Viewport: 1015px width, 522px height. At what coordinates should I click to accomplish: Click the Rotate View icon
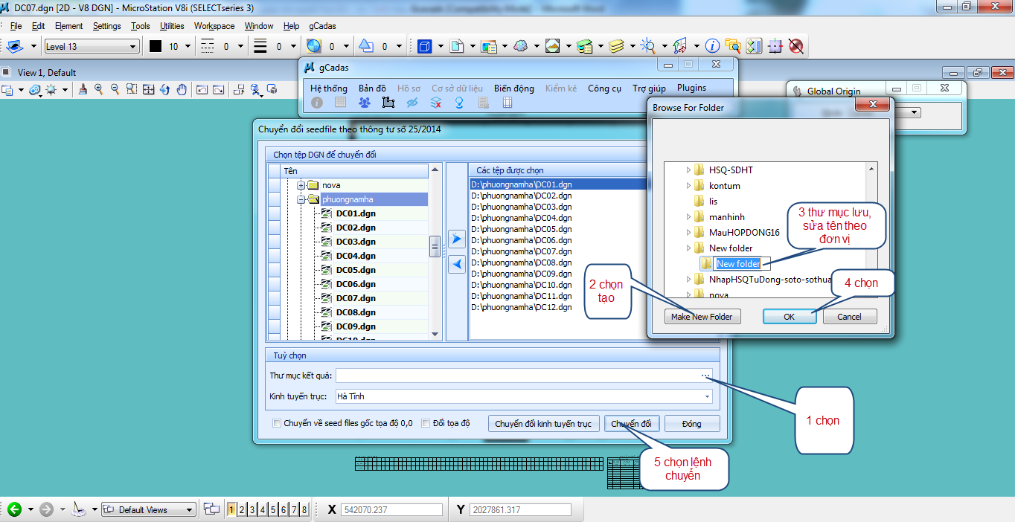[164, 89]
